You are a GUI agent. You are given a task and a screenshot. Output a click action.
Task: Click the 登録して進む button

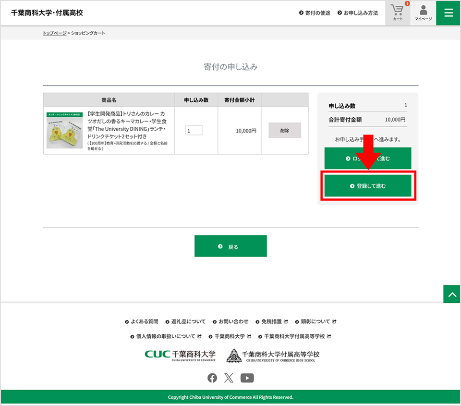368,186
